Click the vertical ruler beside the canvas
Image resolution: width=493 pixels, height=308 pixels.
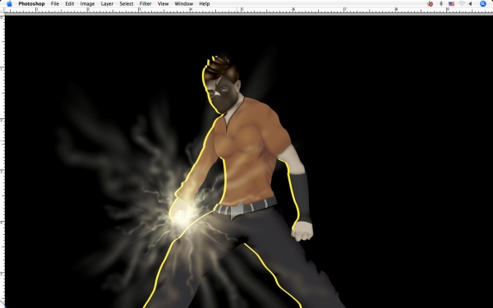click(x=2, y=161)
